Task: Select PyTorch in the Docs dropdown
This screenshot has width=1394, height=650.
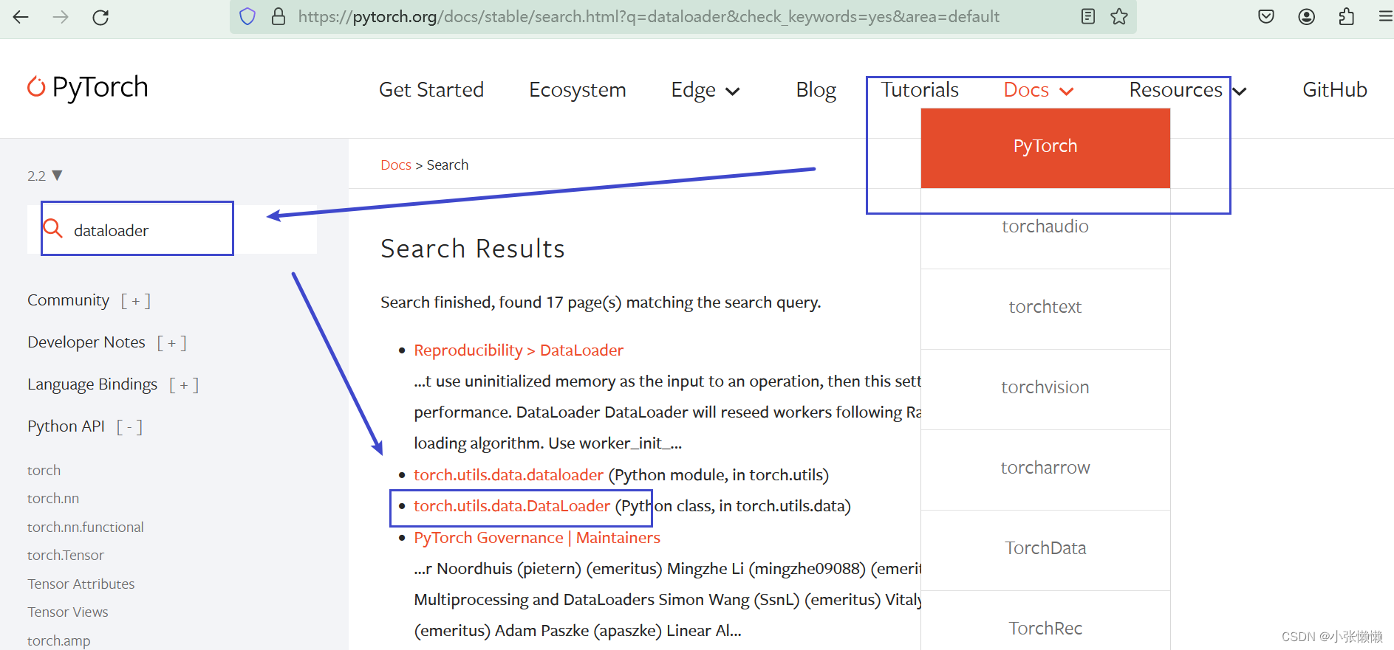Action: tap(1045, 147)
